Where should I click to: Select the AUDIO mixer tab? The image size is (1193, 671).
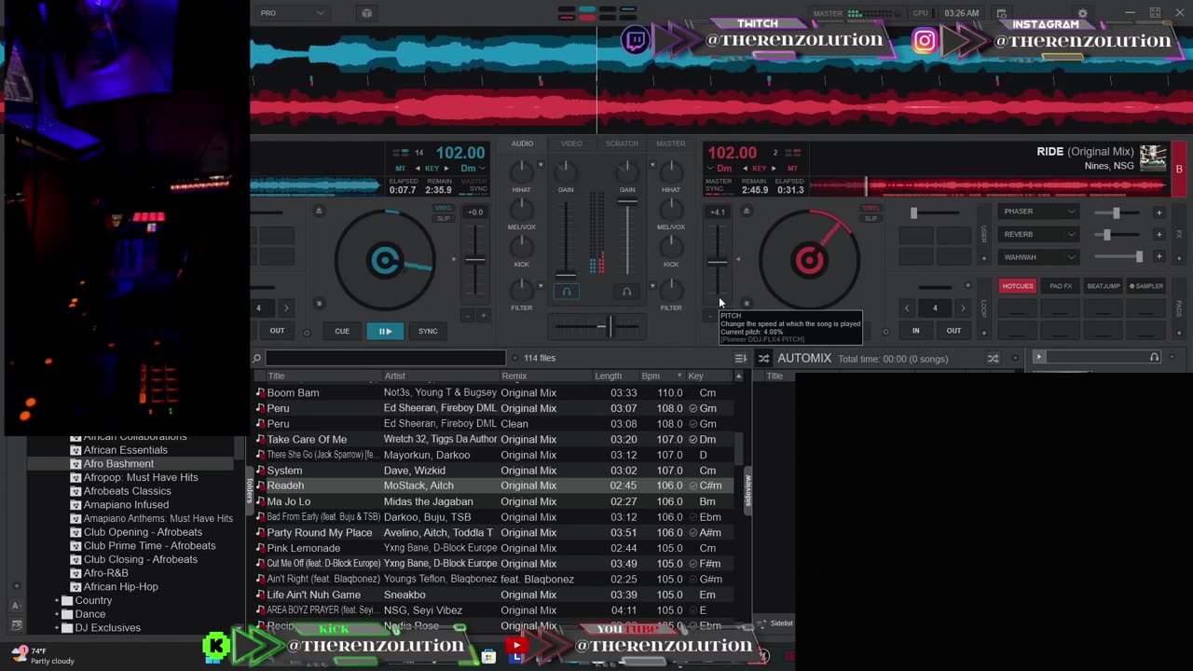(x=522, y=144)
